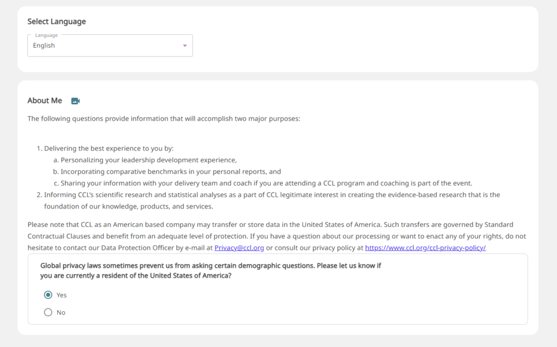Click the "Yes" option label text
The width and height of the screenshot is (557, 347).
coord(61,295)
